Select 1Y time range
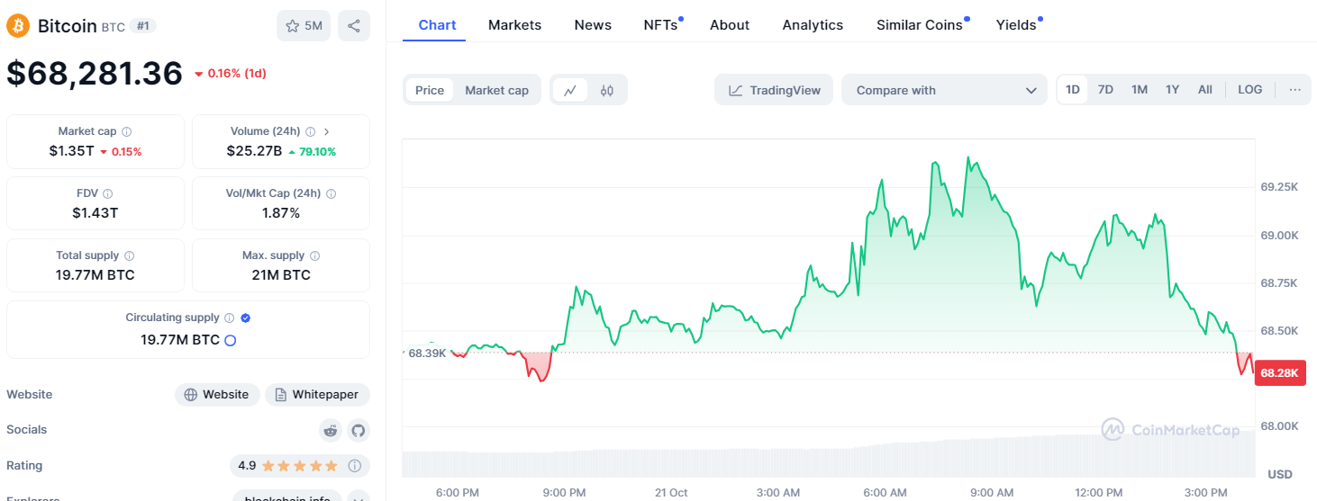Viewport: 1317px width, 501px height. click(1172, 89)
